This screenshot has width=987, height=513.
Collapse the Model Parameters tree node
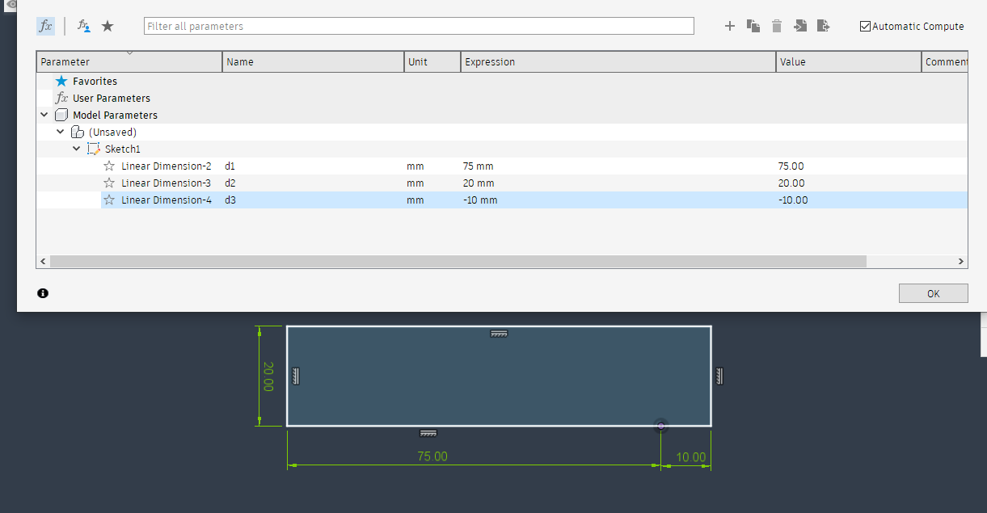[44, 114]
